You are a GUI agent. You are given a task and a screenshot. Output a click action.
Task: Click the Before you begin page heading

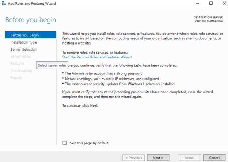31,19
